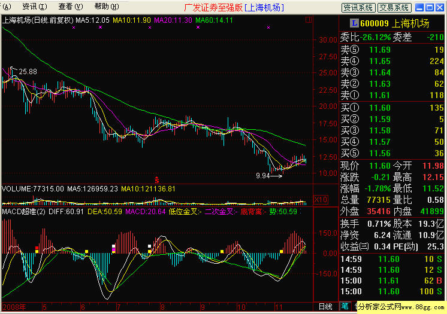
Task: Click the 30.00 price axis label
Action: (x=328, y=40)
